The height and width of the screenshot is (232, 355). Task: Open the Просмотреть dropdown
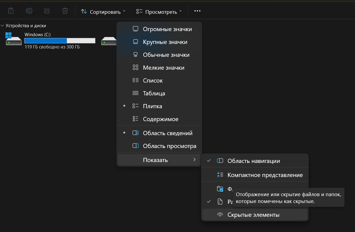tap(159, 12)
